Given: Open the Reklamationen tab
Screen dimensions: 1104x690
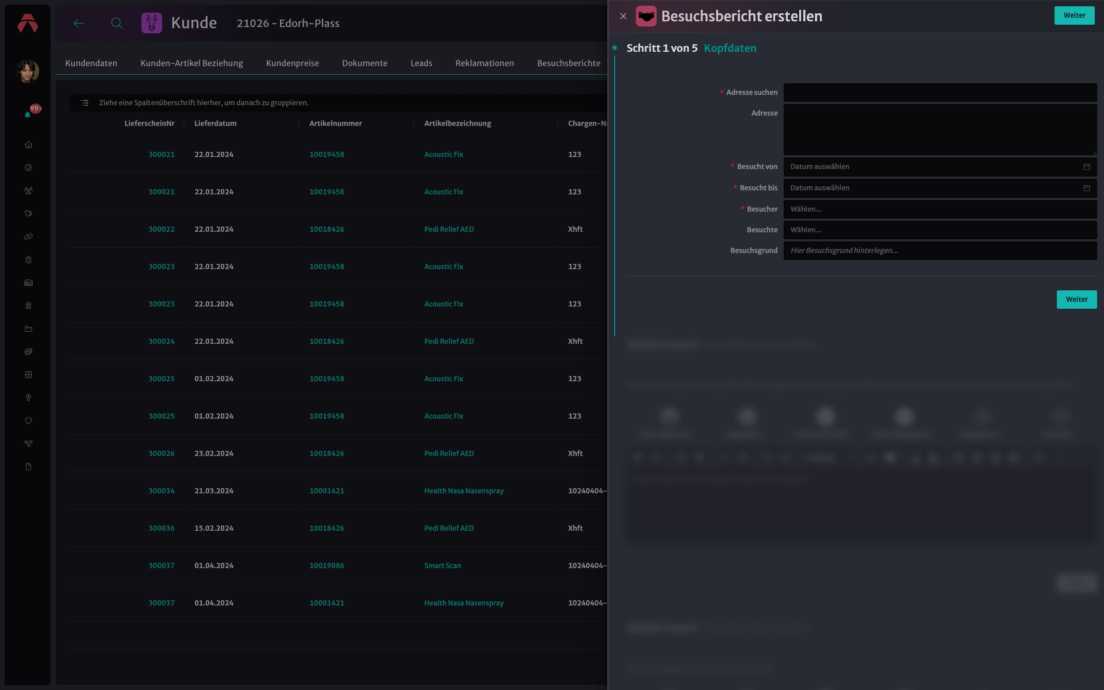Looking at the screenshot, I should pyautogui.click(x=485, y=63).
